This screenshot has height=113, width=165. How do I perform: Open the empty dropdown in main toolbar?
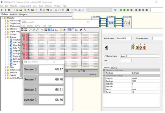[x=99, y=10]
